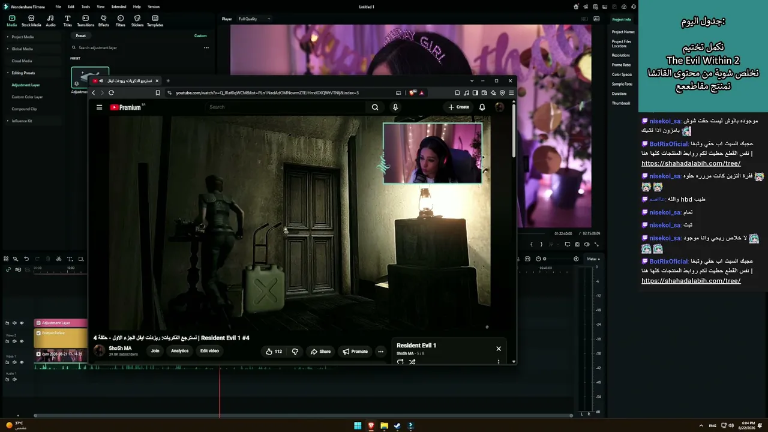Share the Resident Evil video
The width and height of the screenshot is (768, 432).
coord(320,352)
